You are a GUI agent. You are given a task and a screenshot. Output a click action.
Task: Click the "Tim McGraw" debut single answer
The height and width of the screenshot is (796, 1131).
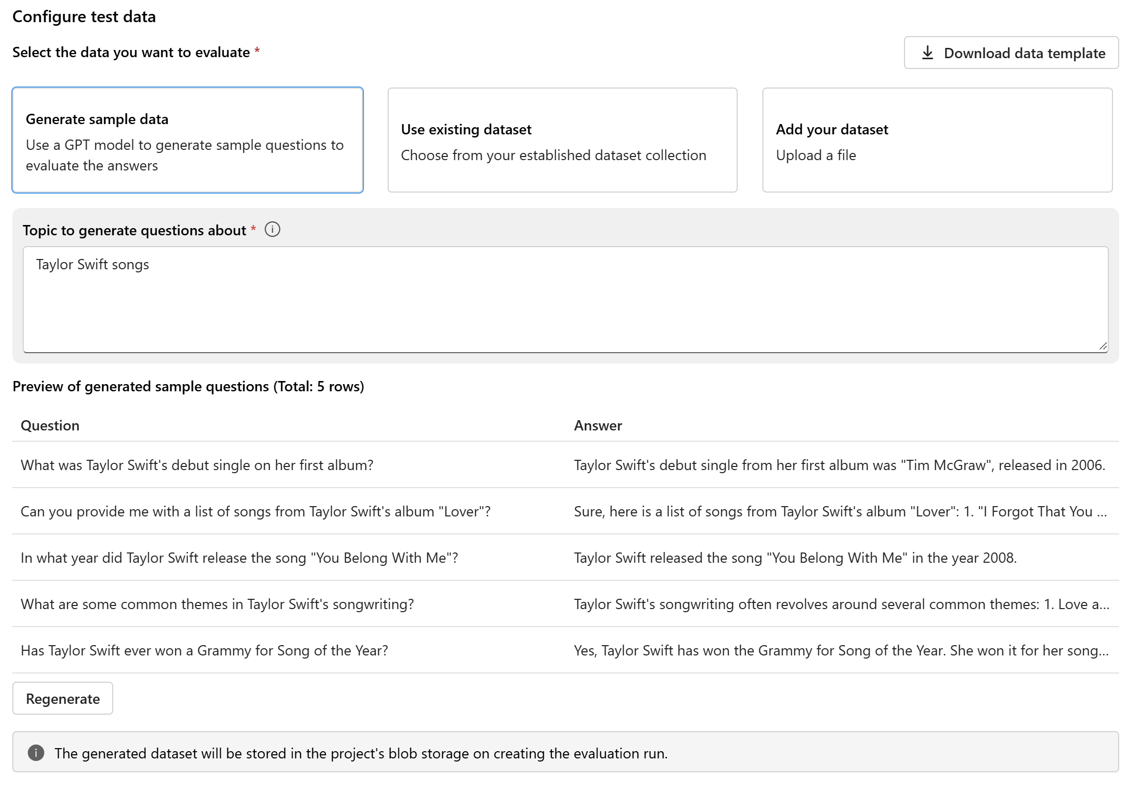click(x=839, y=465)
